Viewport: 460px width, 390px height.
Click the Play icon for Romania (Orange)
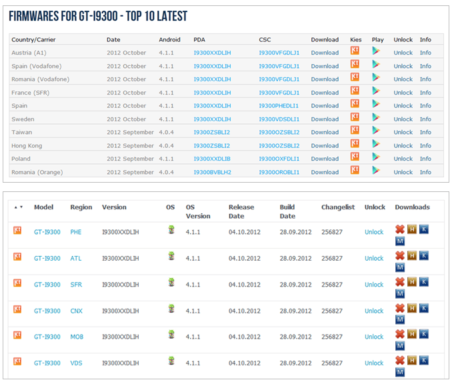[x=376, y=170]
